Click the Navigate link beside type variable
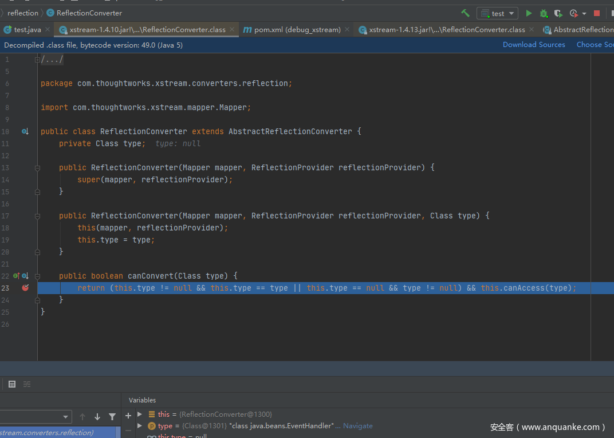Screen dimensions: 614x438 [358, 426]
